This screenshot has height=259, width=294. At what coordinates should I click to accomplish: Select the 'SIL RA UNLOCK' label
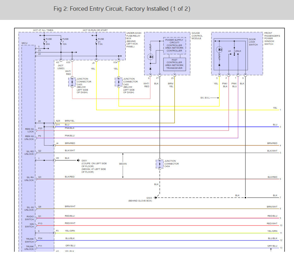pos(29,179)
